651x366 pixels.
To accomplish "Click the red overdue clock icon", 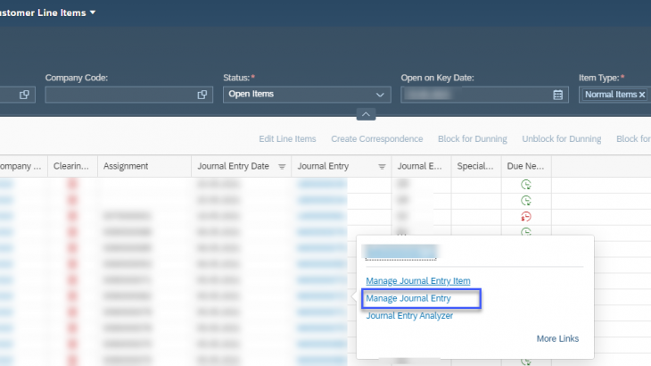I will click(x=526, y=216).
